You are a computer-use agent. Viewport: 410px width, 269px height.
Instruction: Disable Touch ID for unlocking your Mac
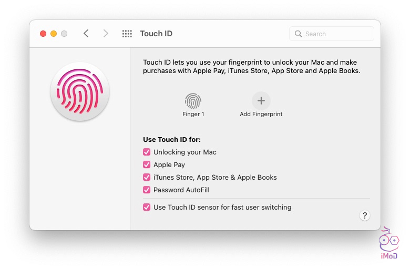pyautogui.click(x=147, y=152)
